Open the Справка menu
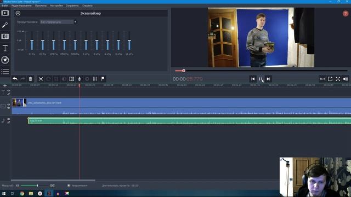Screen dimensions: 351x197 pyautogui.click(x=87, y=5)
